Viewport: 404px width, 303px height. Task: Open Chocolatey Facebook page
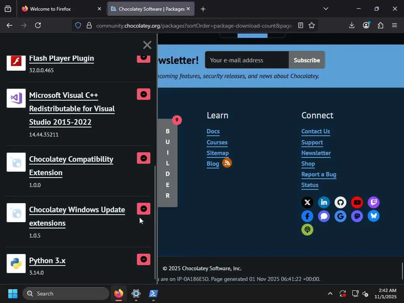click(307, 216)
